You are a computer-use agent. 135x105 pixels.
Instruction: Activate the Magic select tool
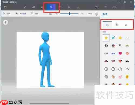point(21,14)
